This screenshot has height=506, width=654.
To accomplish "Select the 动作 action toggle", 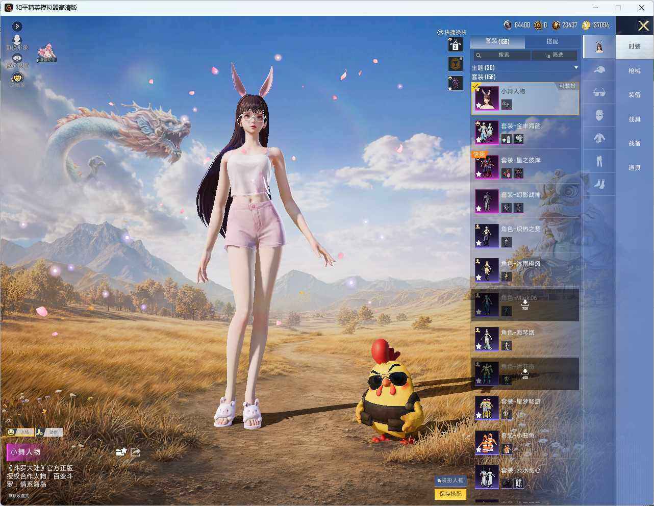I will (49, 432).
